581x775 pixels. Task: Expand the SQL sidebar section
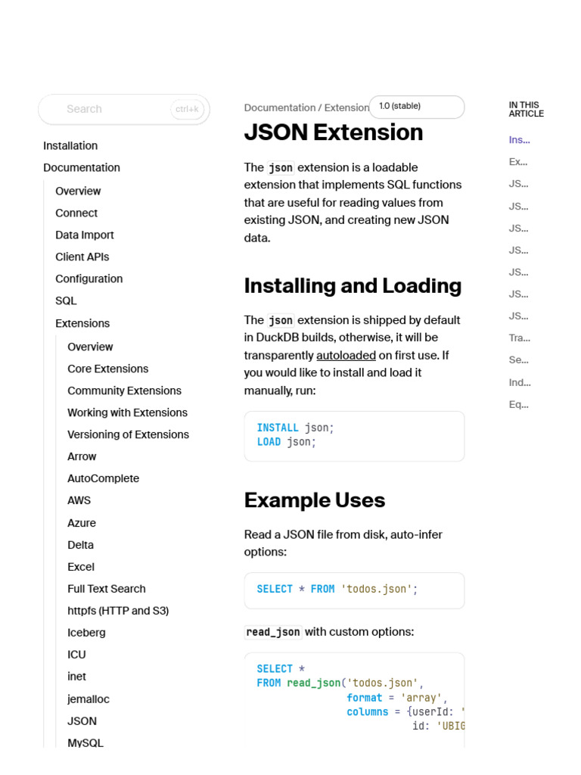[x=66, y=300]
